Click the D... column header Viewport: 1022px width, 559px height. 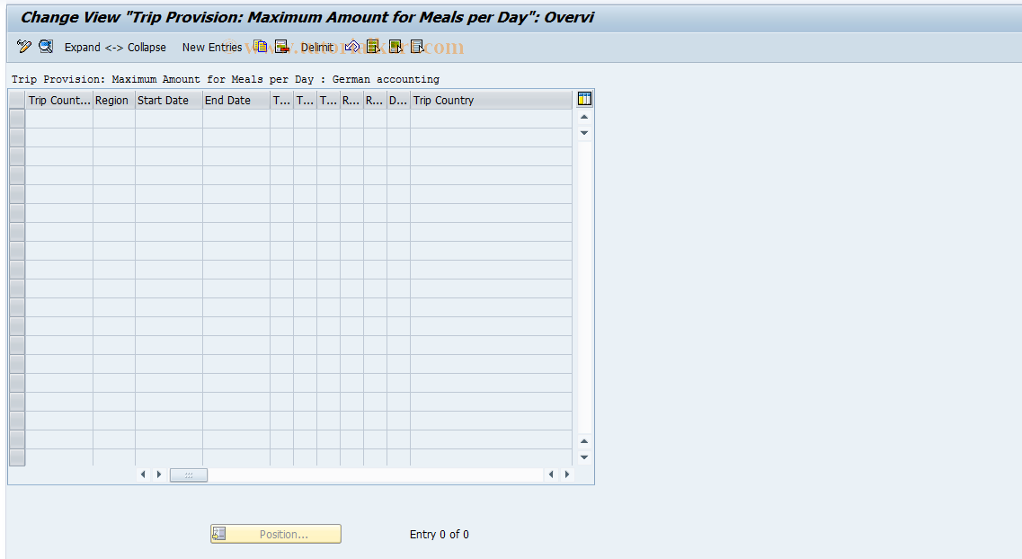pos(398,101)
